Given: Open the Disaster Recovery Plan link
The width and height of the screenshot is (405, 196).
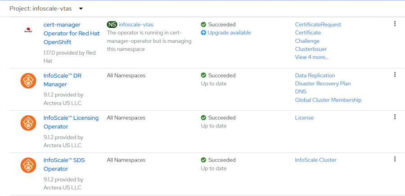Looking at the screenshot, I should (x=323, y=83).
